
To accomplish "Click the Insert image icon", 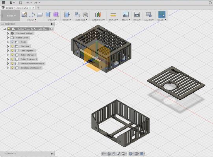I will click(x=126, y=15).
